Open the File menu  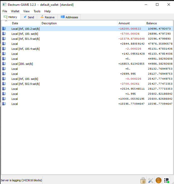(5, 11)
